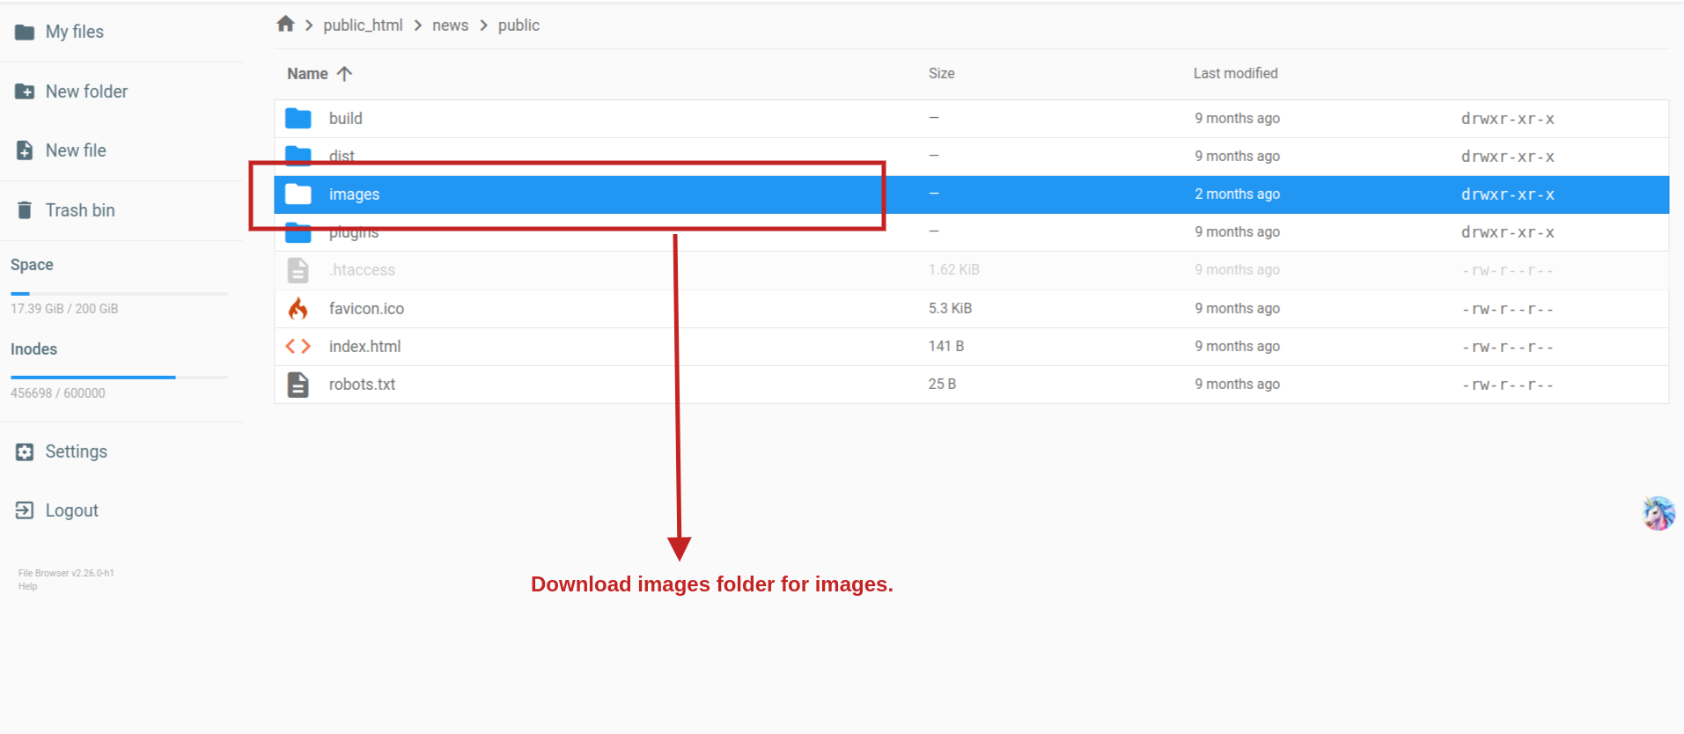The width and height of the screenshot is (1684, 734).
Task: Create a New file
Action: click(x=75, y=150)
